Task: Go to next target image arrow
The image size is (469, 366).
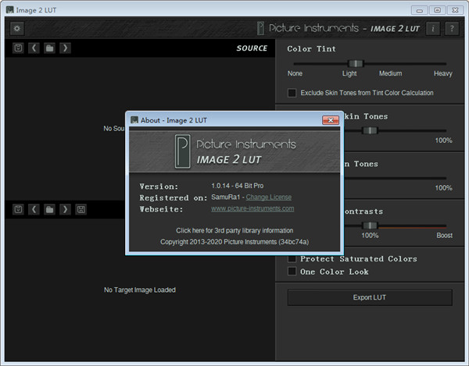Action: (65, 209)
